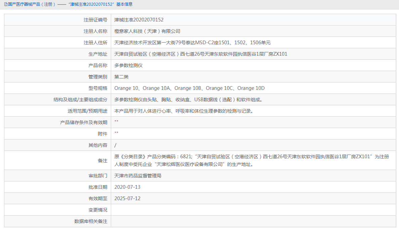
Task: Click the intended use text about 心率、呼吸率
Action: [x=184, y=111]
